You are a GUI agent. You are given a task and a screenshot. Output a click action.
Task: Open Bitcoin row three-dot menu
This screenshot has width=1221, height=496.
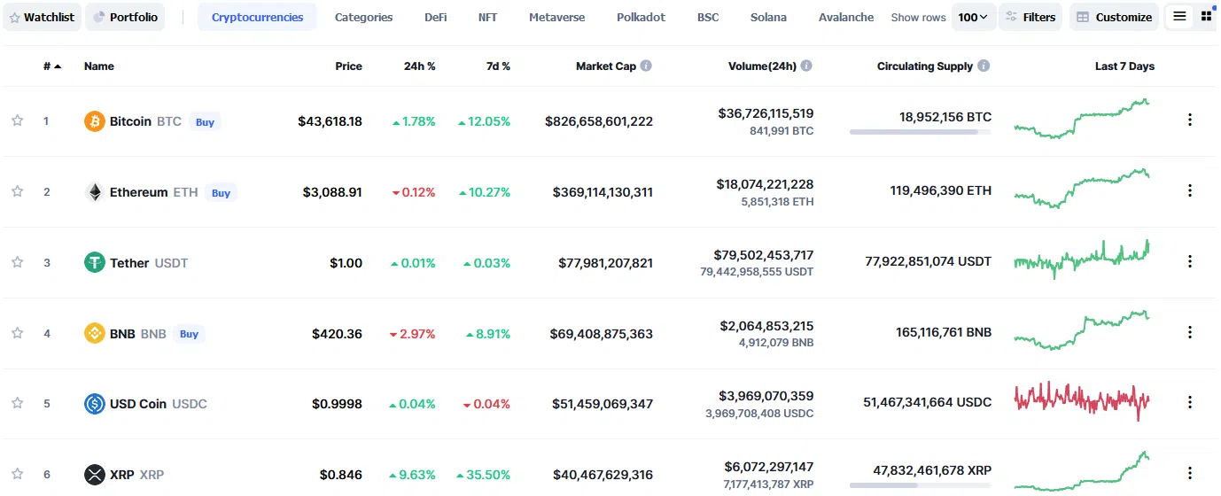(x=1190, y=120)
